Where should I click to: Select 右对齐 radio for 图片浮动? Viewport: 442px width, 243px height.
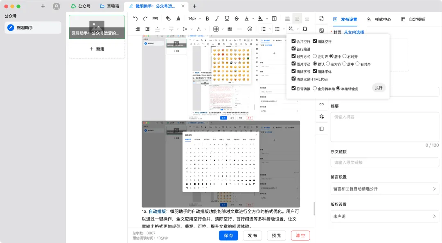click(x=357, y=64)
